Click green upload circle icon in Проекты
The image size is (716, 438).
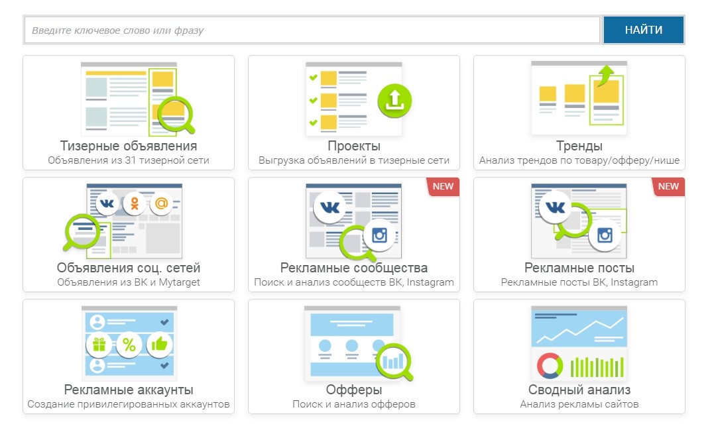[x=394, y=101]
